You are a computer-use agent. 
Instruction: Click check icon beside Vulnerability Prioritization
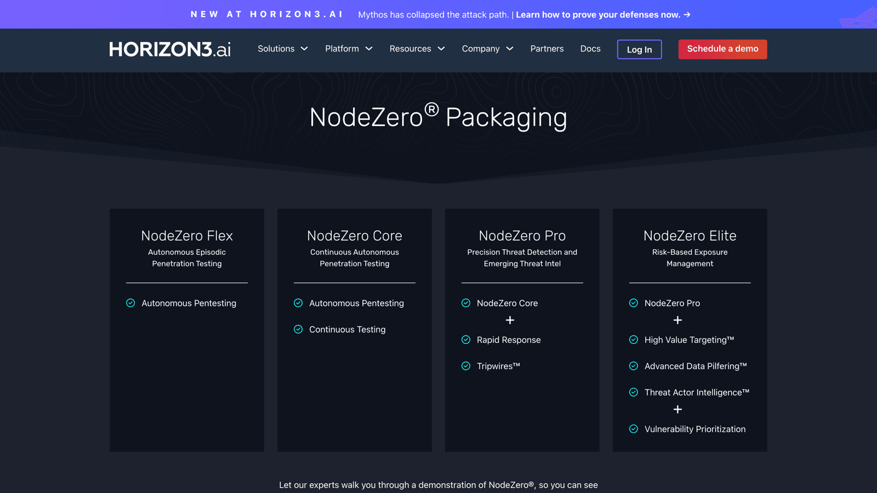tap(634, 429)
